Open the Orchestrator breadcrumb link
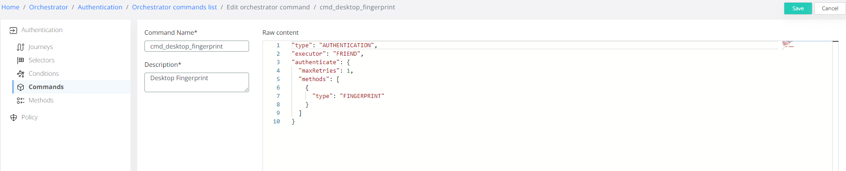 tap(49, 7)
